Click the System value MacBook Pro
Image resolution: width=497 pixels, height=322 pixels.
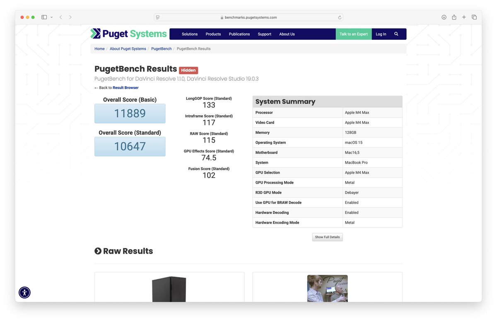pyautogui.click(x=356, y=162)
